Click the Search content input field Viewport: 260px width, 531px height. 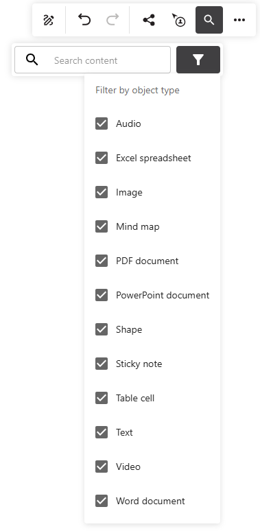[93, 60]
